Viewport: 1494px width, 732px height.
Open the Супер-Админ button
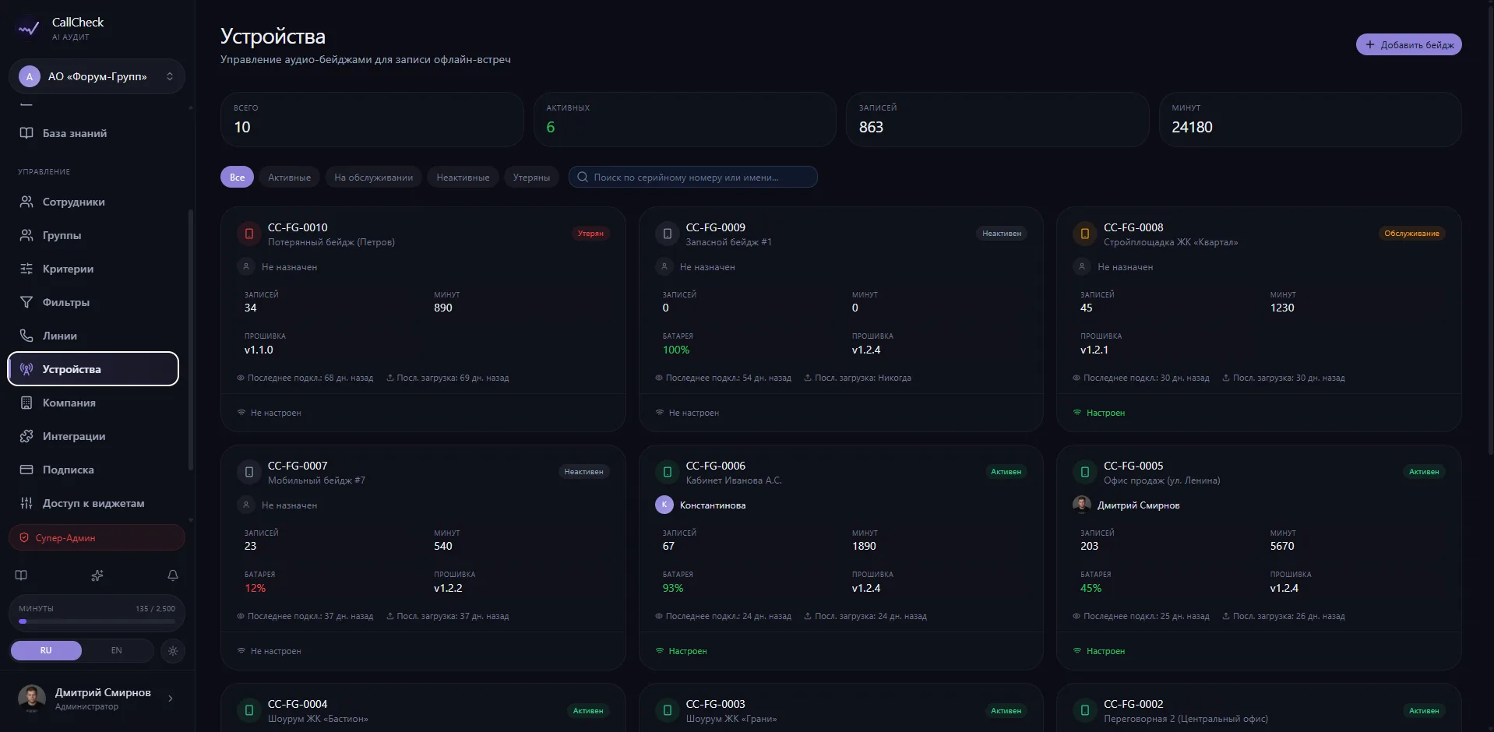(97, 537)
